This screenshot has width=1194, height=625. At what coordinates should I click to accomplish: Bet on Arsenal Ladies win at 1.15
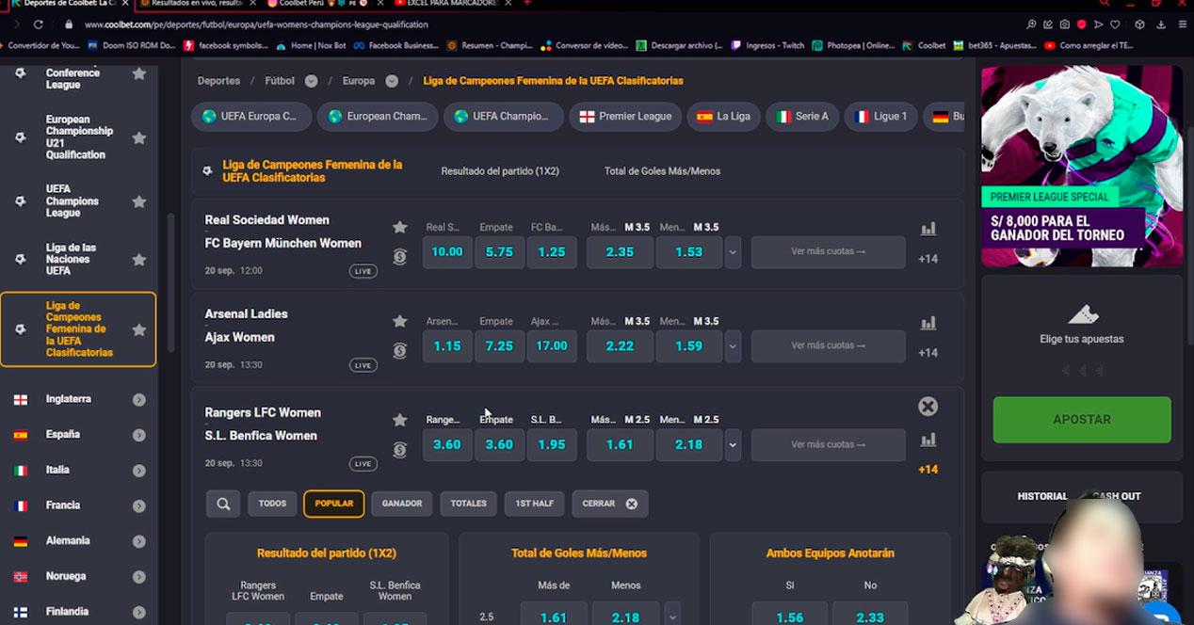pyautogui.click(x=447, y=346)
